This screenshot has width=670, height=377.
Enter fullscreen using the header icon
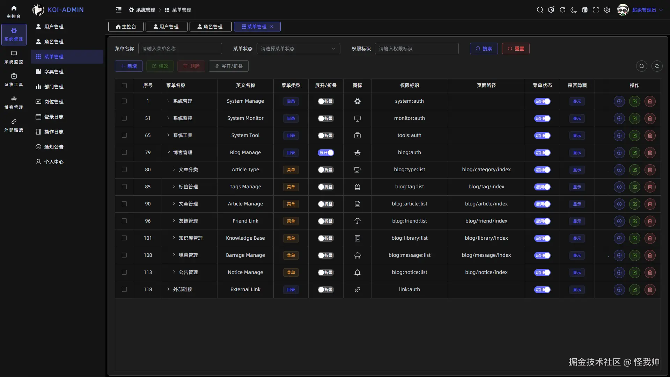point(596,10)
